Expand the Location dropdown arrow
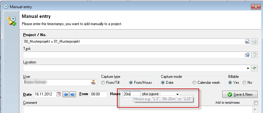Viewport: 263px width, 113px height. point(248,68)
